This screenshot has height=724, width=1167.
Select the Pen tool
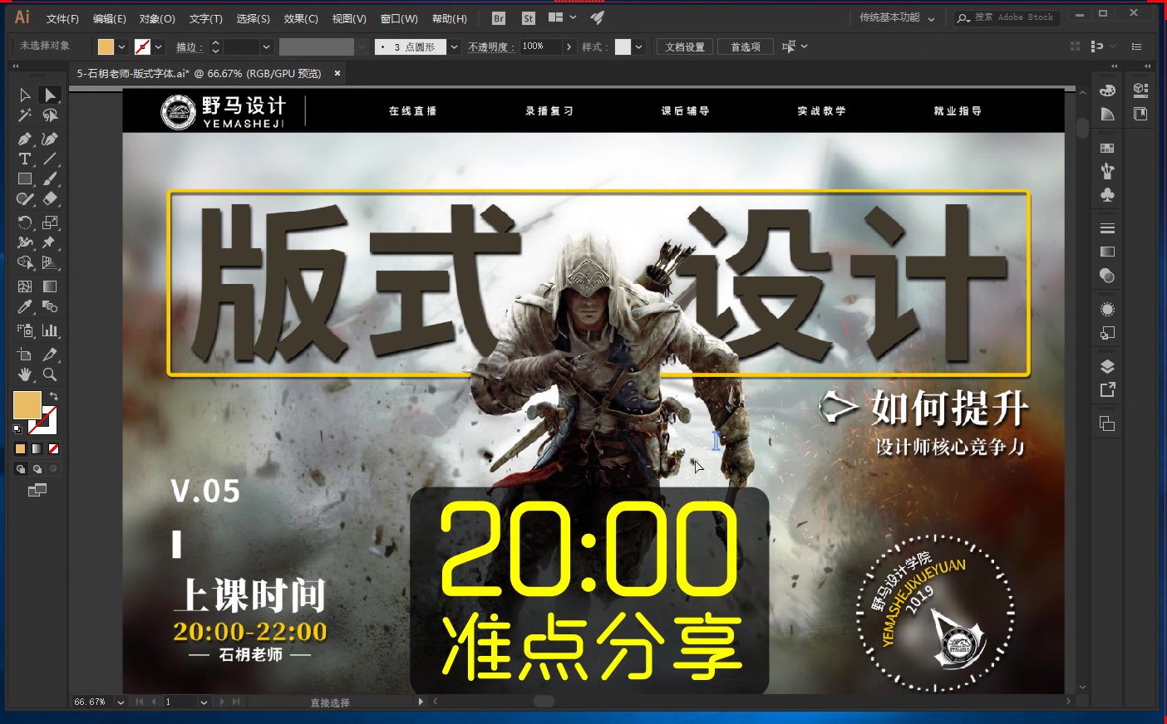pyautogui.click(x=24, y=138)
